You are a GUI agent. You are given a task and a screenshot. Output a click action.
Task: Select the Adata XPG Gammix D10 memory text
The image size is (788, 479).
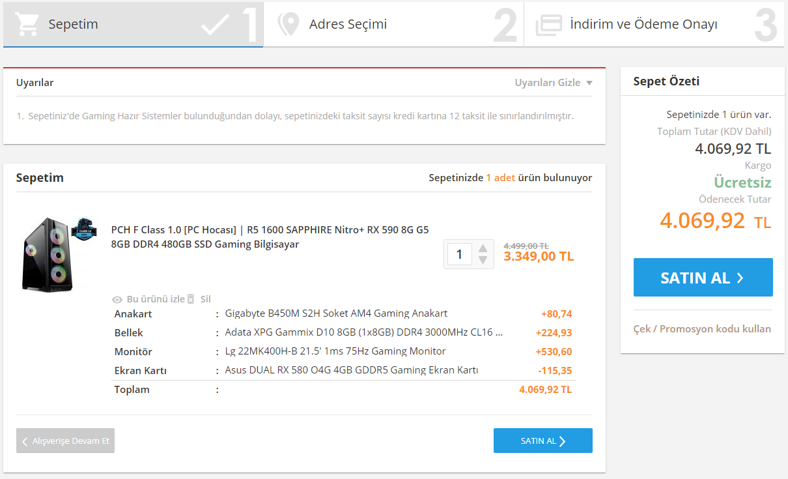[364, 332]
